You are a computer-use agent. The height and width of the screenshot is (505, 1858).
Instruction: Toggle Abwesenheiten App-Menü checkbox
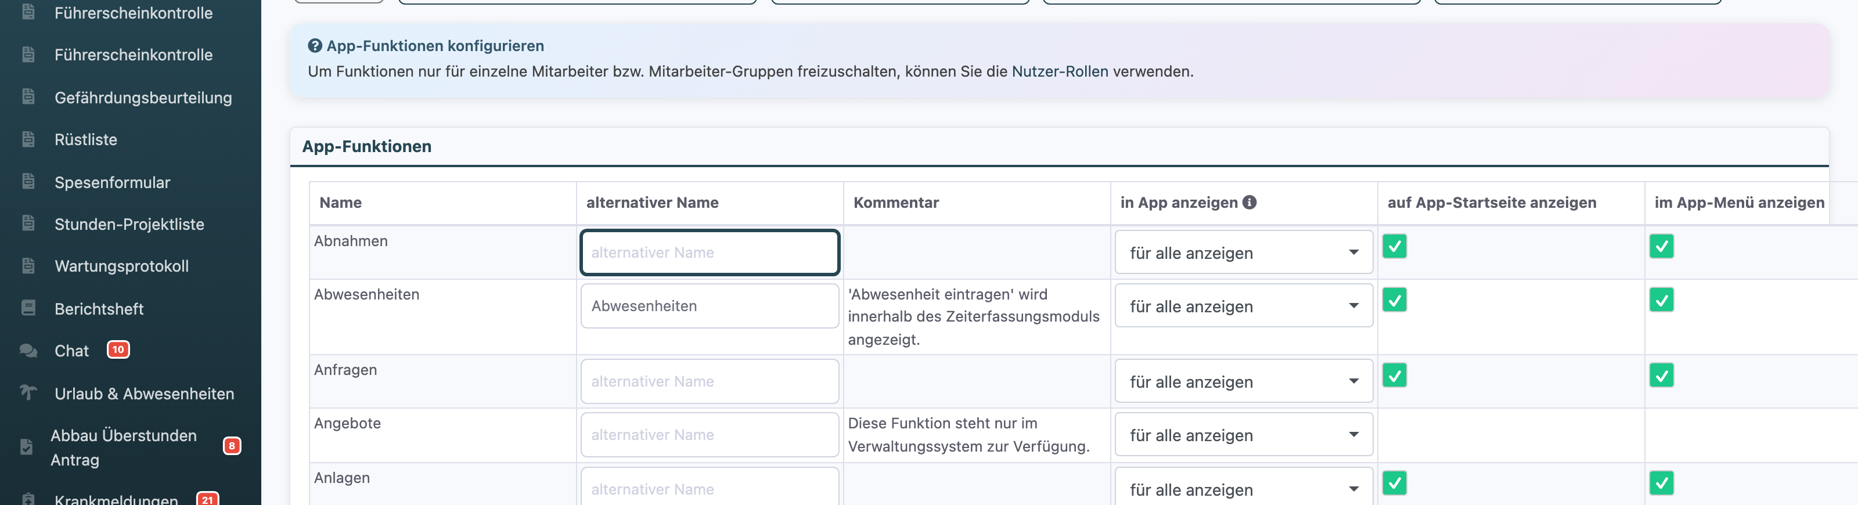point(1661,300)
